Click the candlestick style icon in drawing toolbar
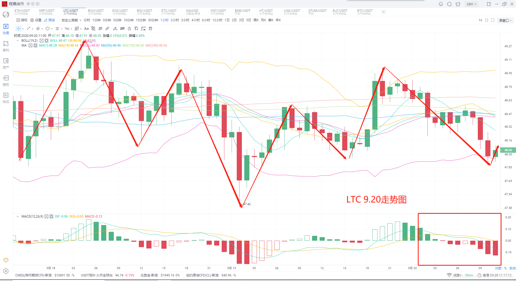Viewport: 516px width, 281px height. tap(122, 29)
